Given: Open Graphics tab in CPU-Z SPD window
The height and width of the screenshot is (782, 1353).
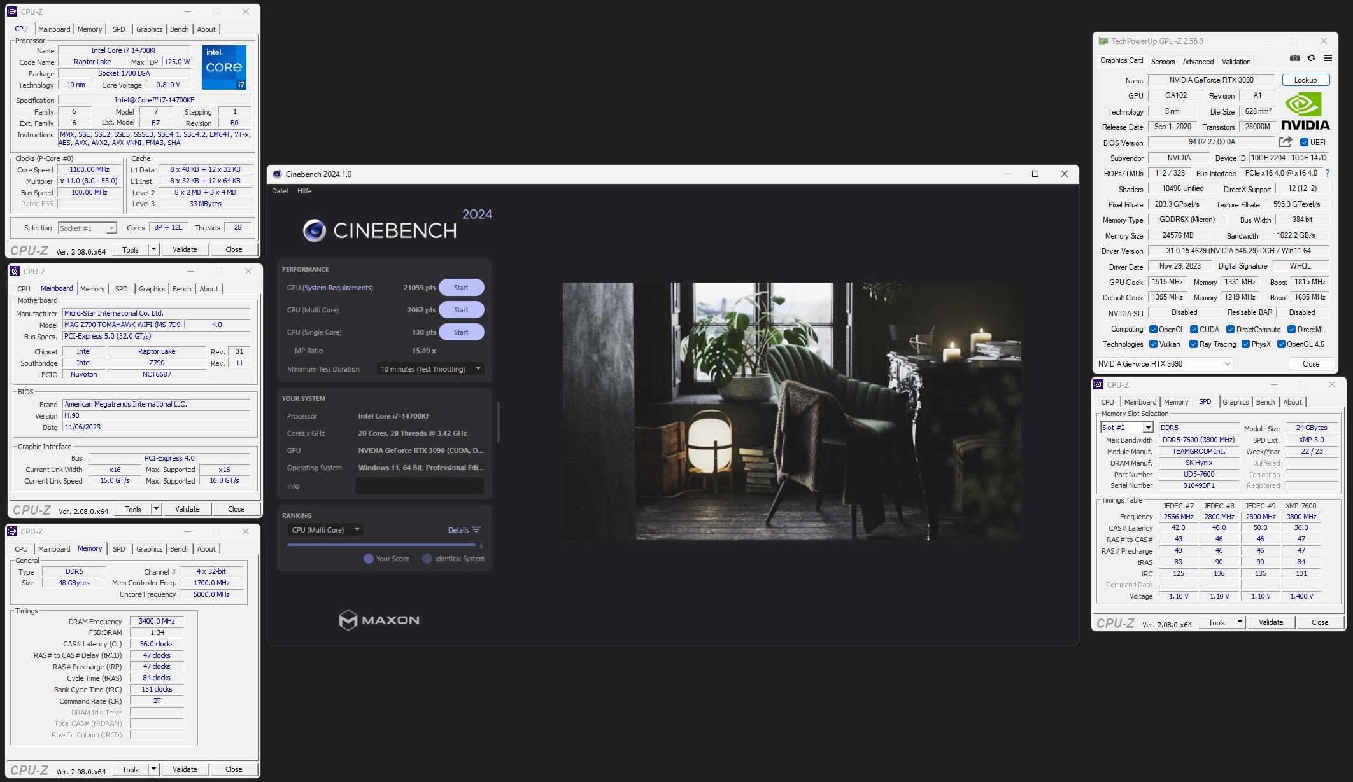Looking at the screenshot, I should [1235, 402].
